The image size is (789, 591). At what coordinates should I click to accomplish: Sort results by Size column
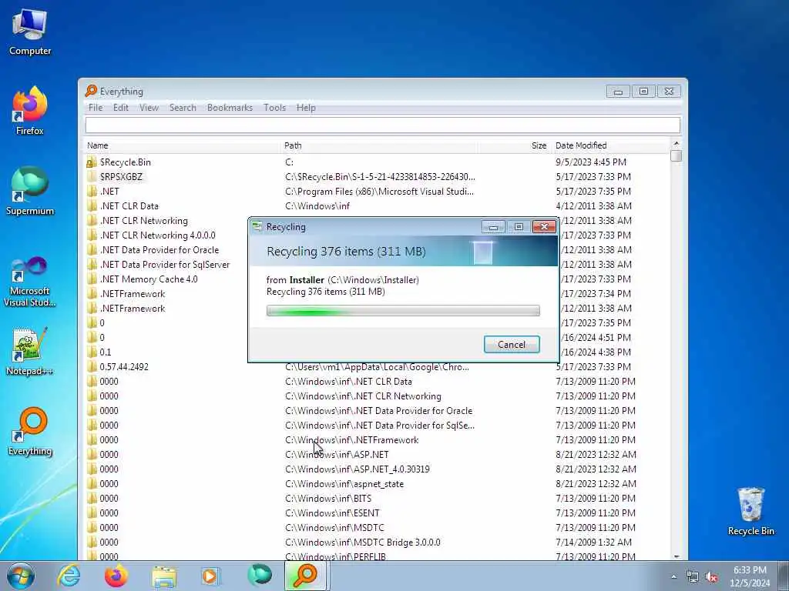pyautogui.click(x=515, y=145)
